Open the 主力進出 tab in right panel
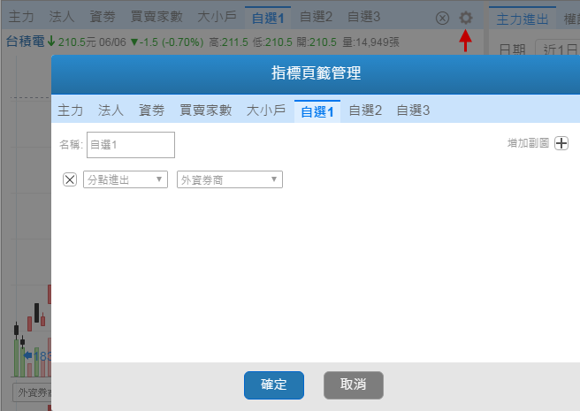This screenshot has height=411, width=580. tap(523, 19)
